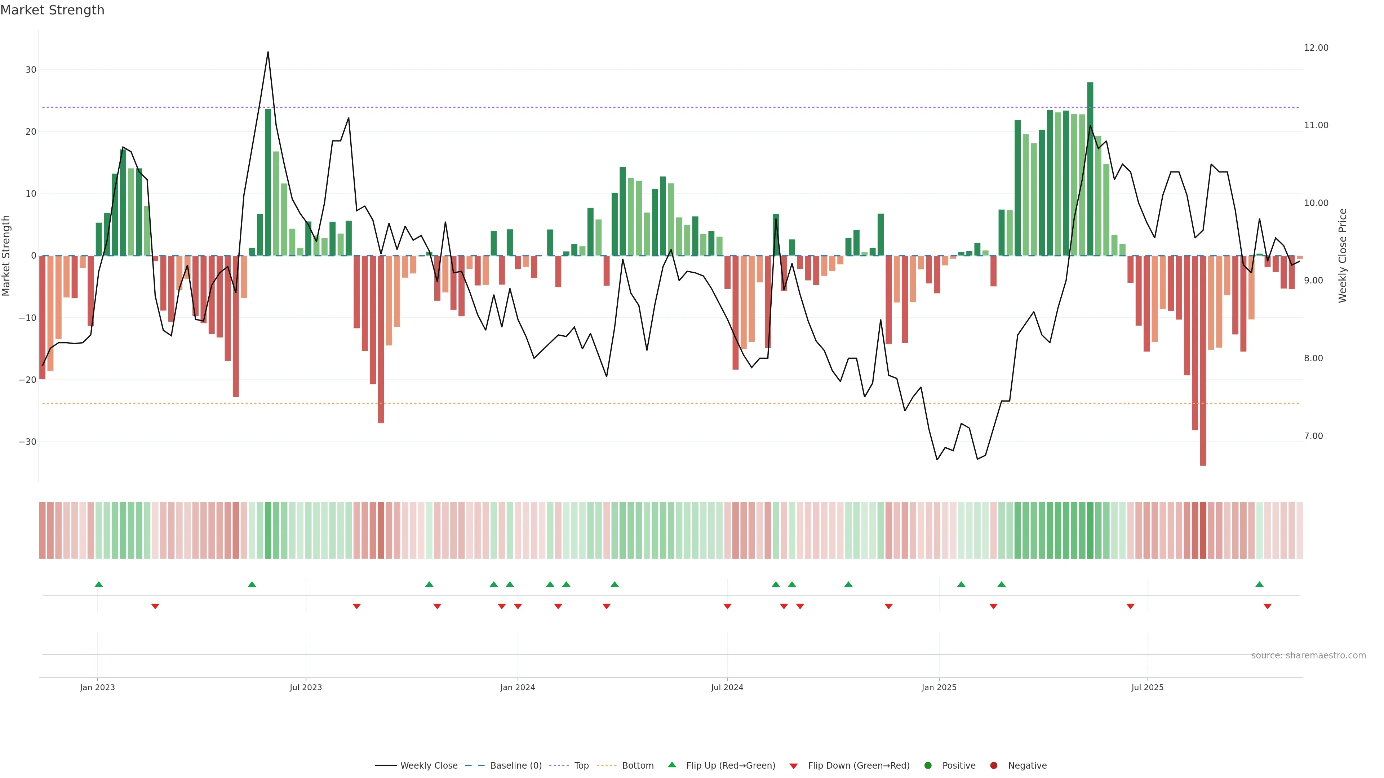Click the Jan 2024 x-axis label
The image size is (1384, 778).
coord(518,687)
